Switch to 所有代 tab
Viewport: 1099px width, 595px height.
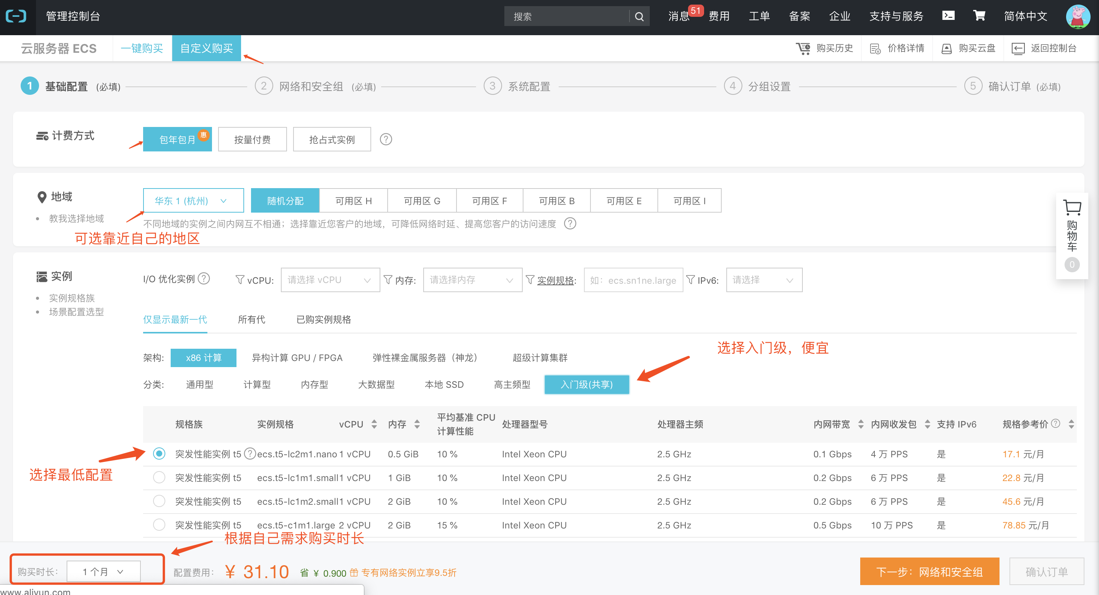[x=251, y=319]
